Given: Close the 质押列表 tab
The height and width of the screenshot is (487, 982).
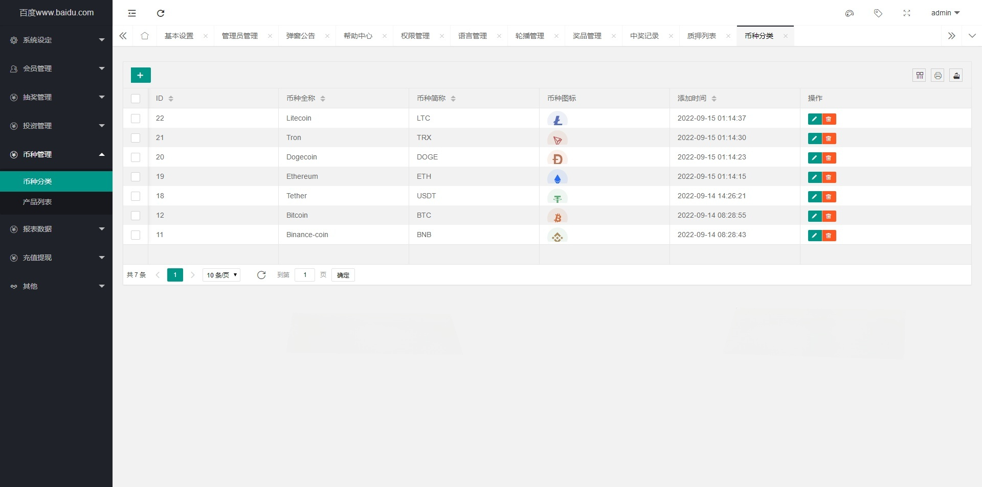Looking at the screenshot, I should pos(728,36).
